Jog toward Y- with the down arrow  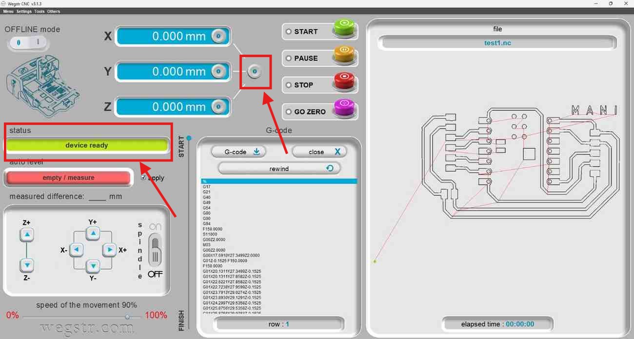point(93,266)
